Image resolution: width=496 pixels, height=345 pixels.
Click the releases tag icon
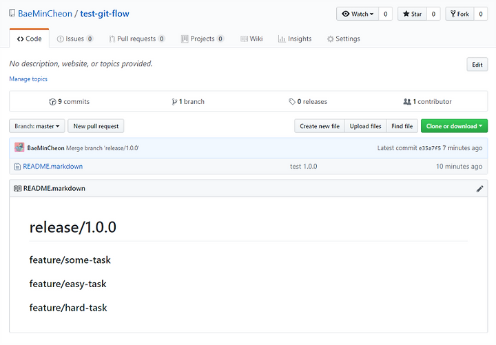(292, 102)
